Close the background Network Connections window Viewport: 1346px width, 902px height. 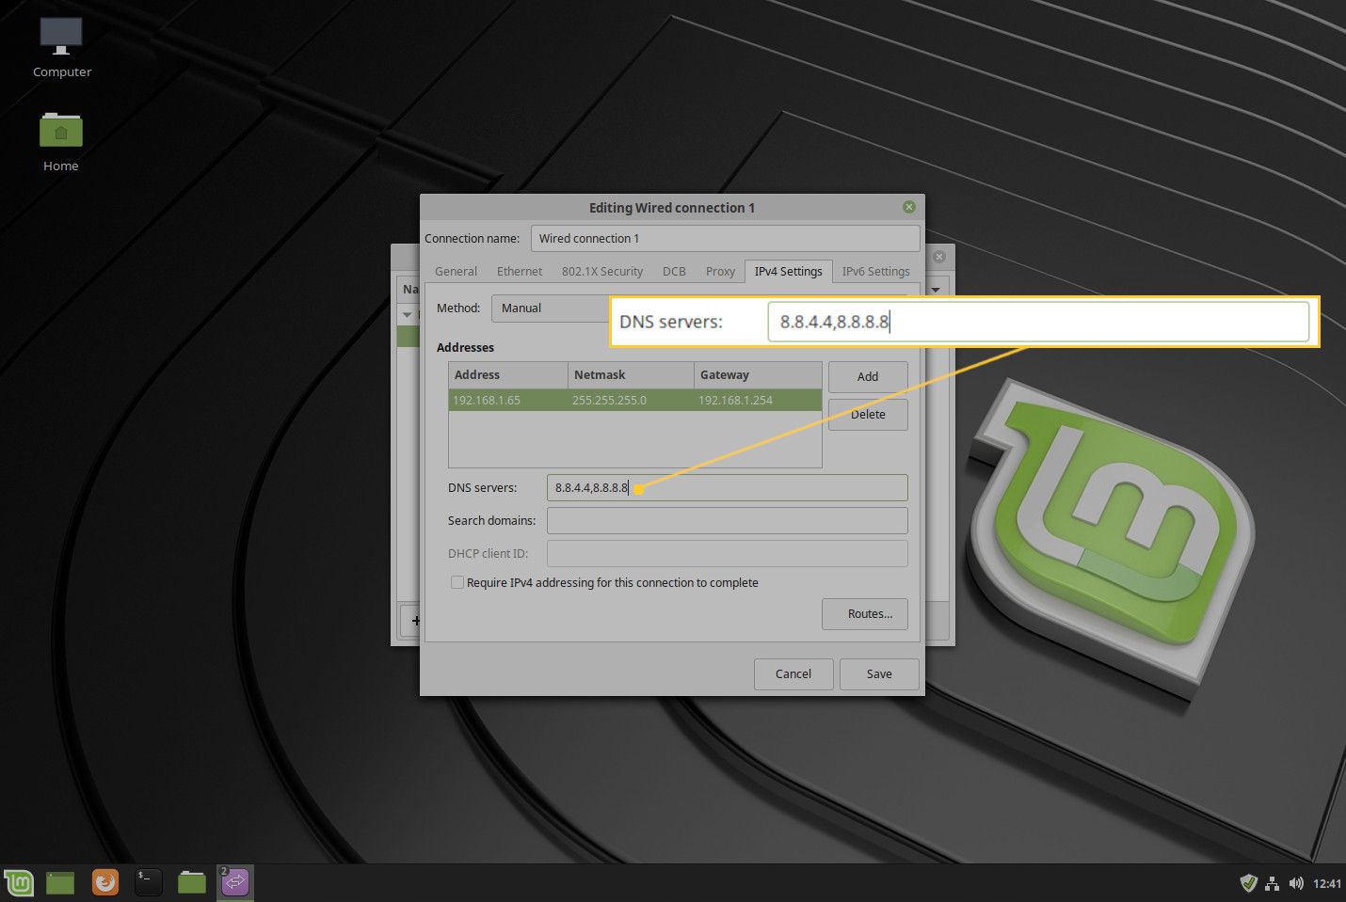coord(938,256)
